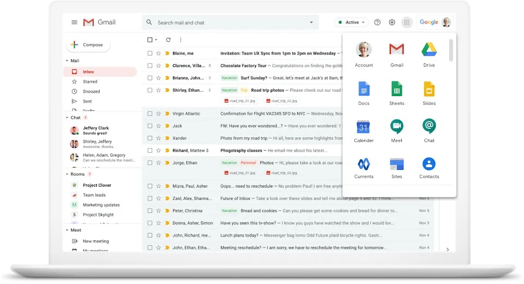This screenshot has width=524, height=284.
Task: Click the apps panel scrollbar
Action: point(451,50)
